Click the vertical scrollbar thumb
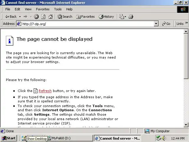Viewport: 189px width, 142px height. tap(186, 56)
